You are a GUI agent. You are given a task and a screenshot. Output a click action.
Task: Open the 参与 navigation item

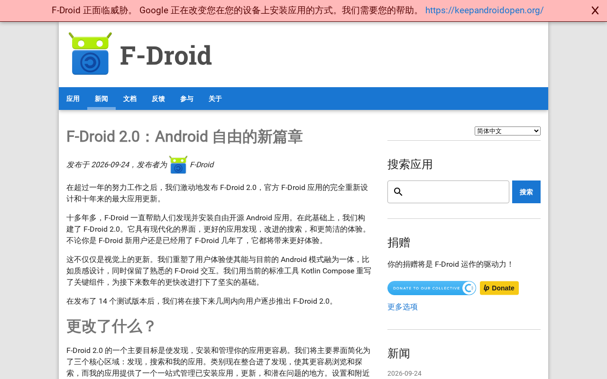point(187,99)
